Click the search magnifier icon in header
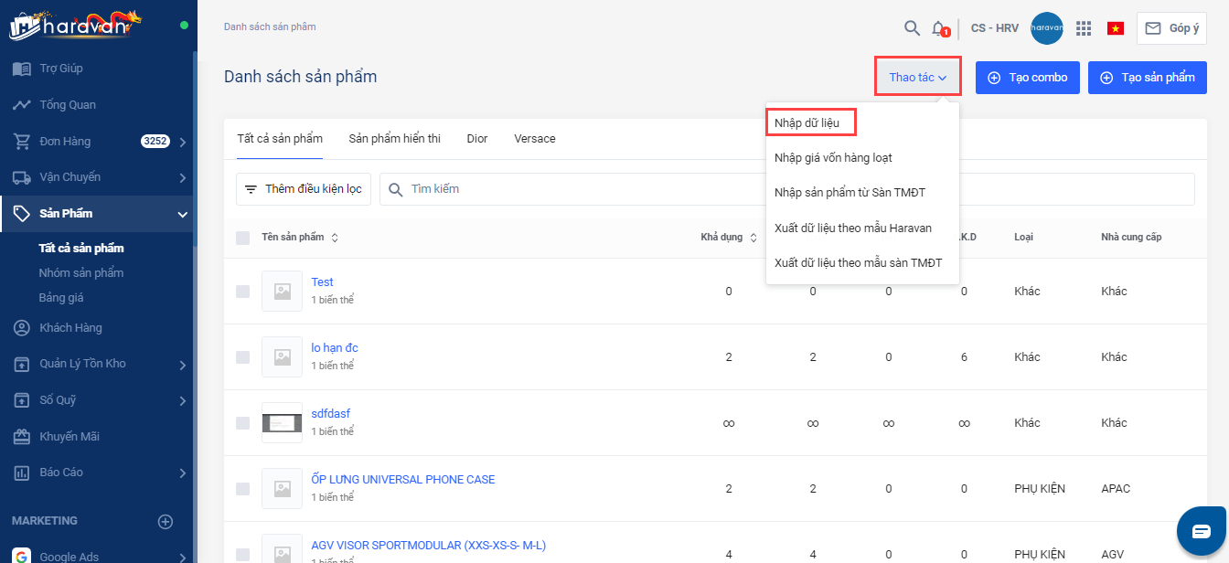Screen dimensions: 1229x563 pos(912,28)
